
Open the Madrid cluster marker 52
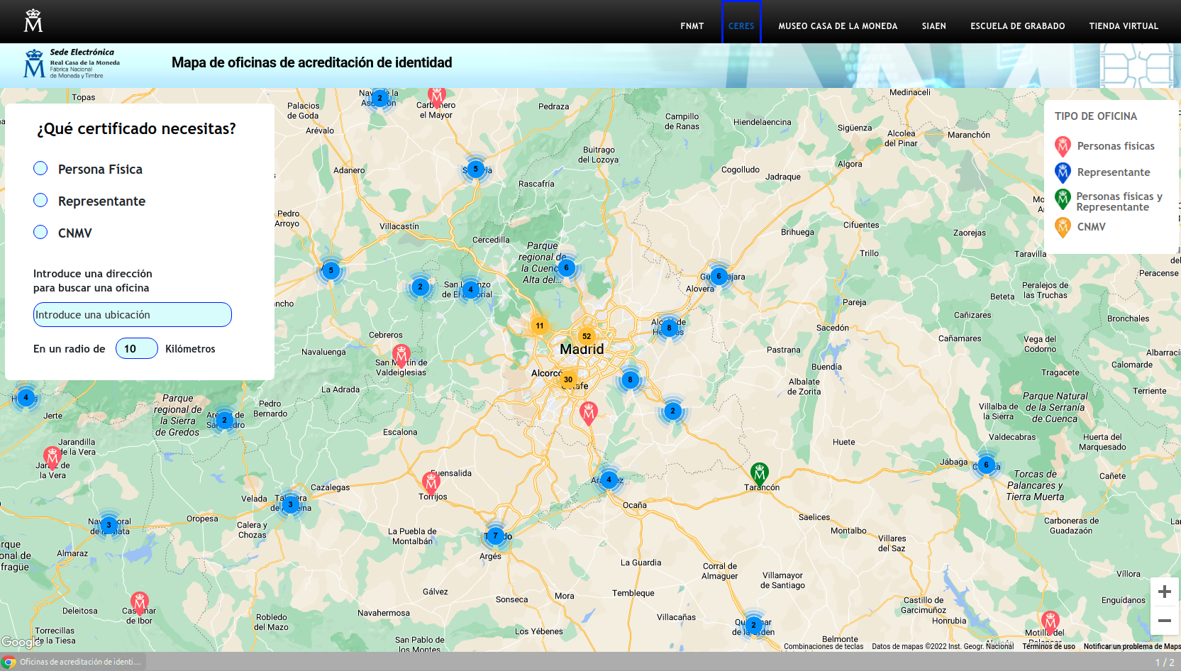click(587, 336)
